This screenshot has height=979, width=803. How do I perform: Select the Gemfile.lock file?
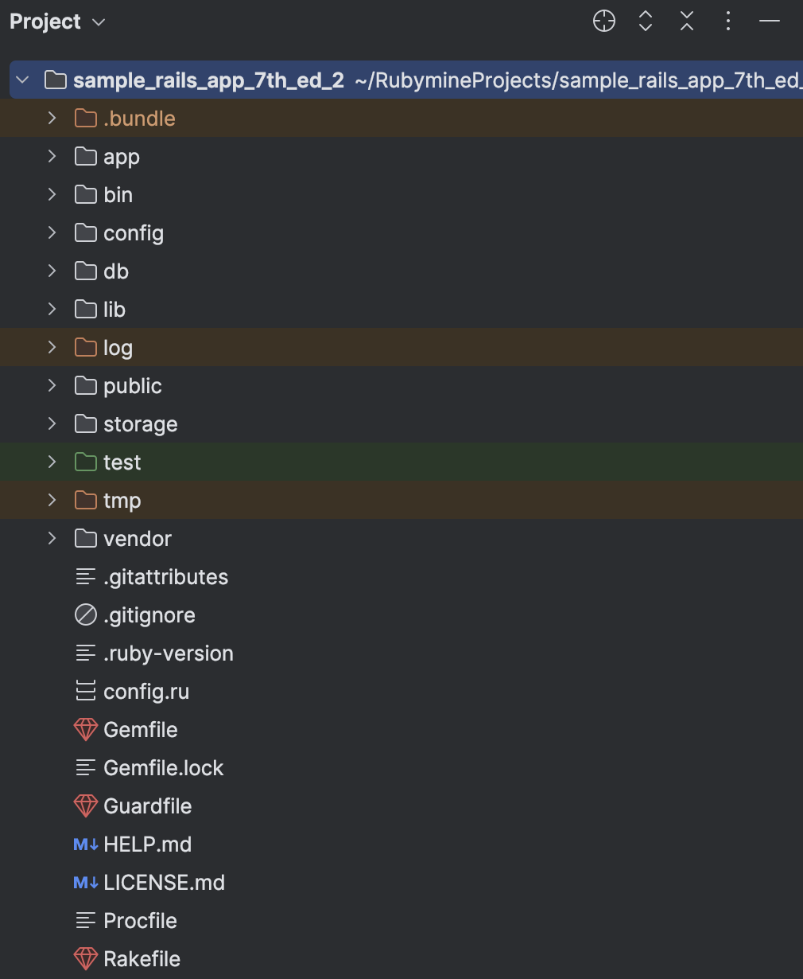pyautogui.click(x=163, y=768)
